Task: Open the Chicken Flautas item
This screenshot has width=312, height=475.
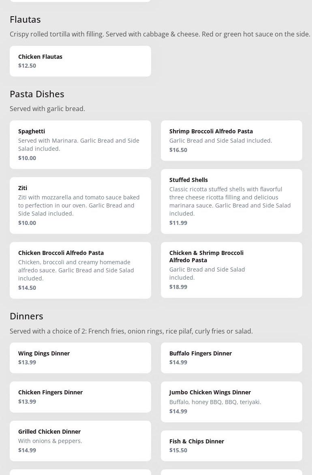Action: pos(80,61)
